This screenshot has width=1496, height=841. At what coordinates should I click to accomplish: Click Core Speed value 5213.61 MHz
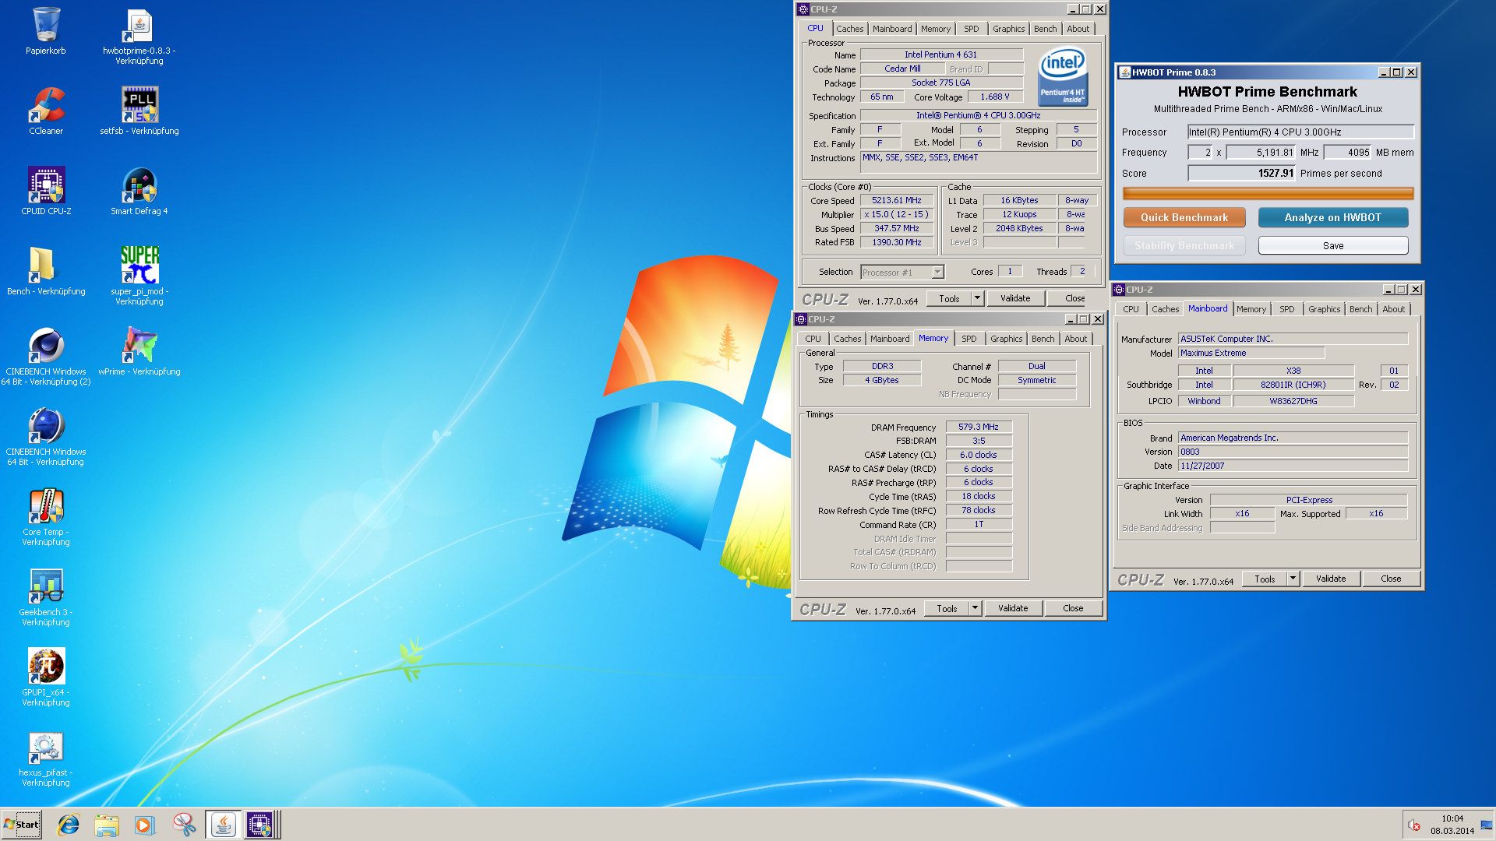(x=896, y=200)
